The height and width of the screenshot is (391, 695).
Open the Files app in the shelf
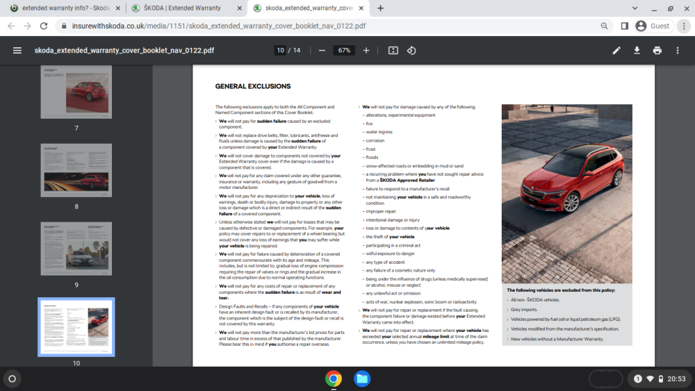coord(362,378)
